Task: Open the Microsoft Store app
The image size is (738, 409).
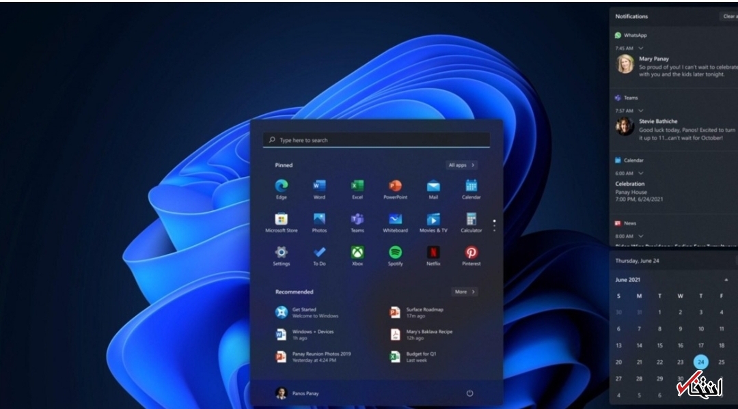Action: (281, 219)
